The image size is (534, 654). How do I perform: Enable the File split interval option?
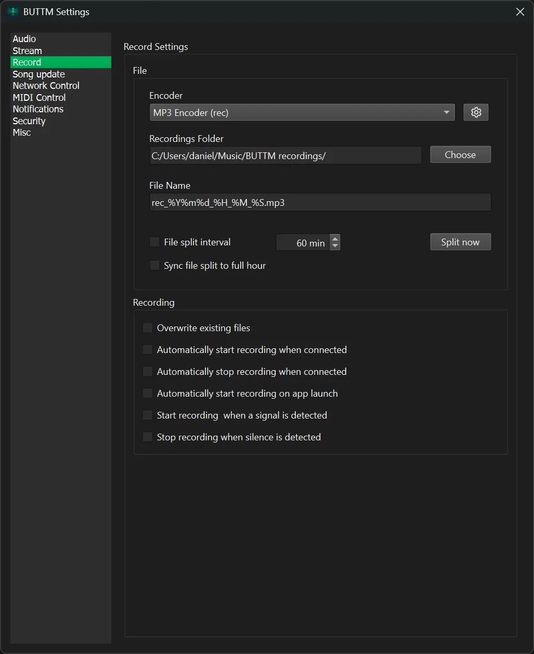(154, 242)
